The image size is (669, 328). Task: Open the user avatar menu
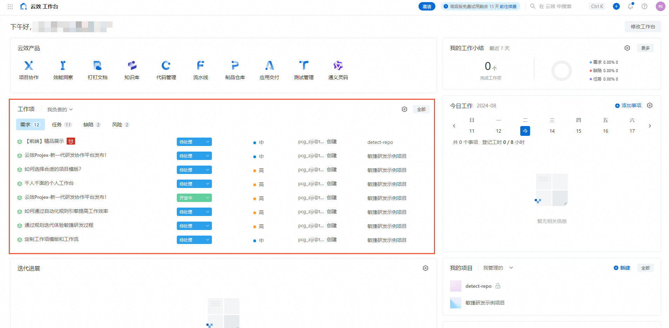(661, 6)
